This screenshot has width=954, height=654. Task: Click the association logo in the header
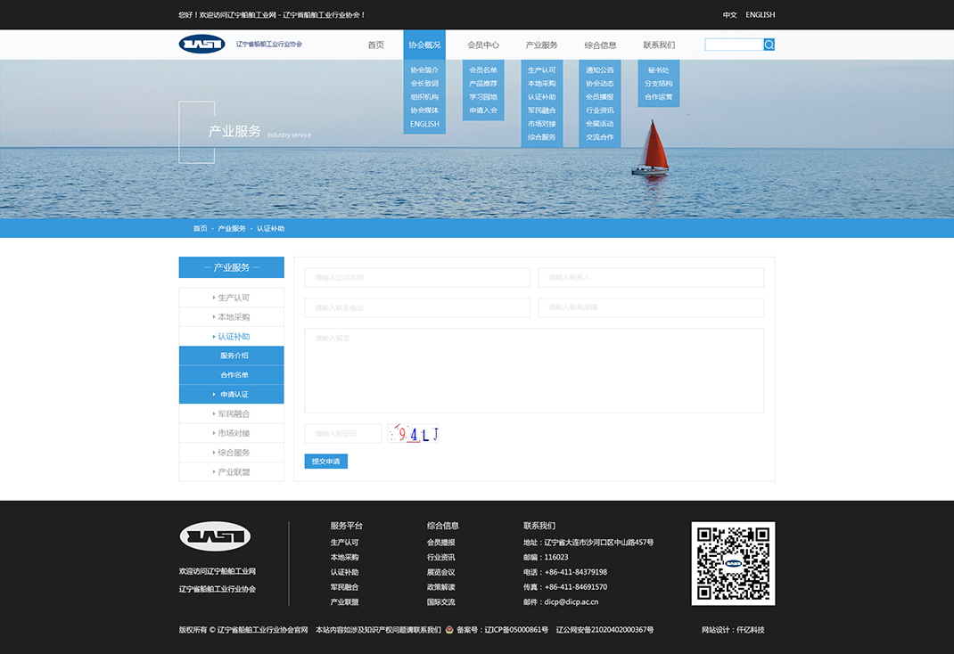tap(201, 44)
